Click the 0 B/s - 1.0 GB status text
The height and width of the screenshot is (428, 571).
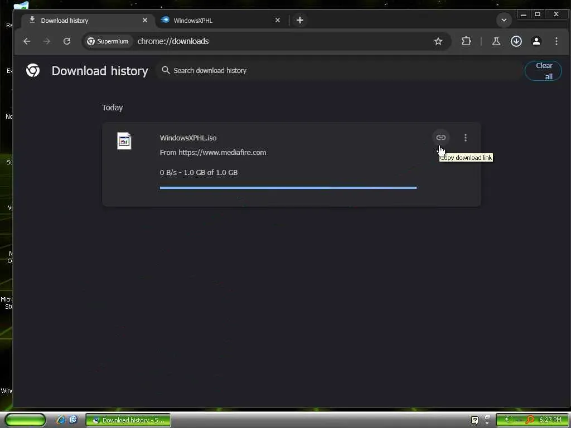pyautogui.click(x=199, y=173)
